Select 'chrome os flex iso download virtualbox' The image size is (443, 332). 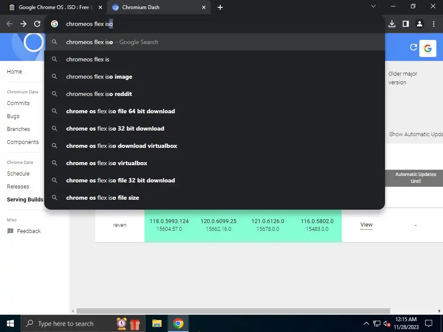[215, 146]
